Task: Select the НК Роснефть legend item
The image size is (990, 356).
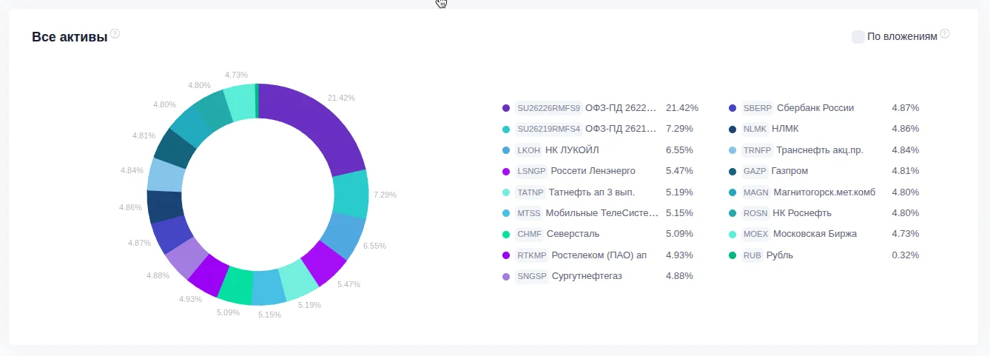Action: [802, 213]
